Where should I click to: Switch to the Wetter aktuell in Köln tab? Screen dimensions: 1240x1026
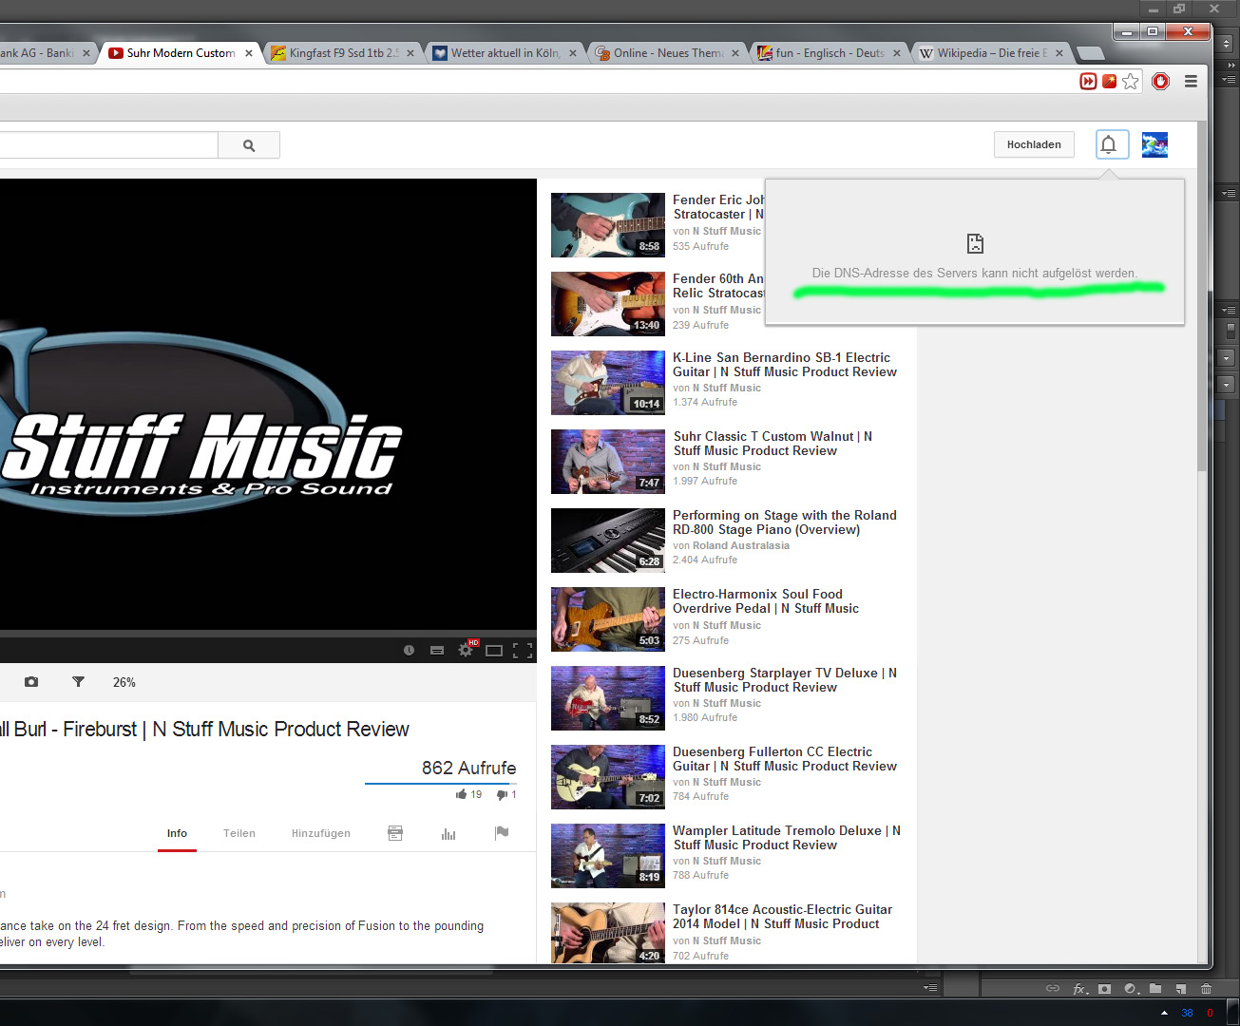coord(506,53)
